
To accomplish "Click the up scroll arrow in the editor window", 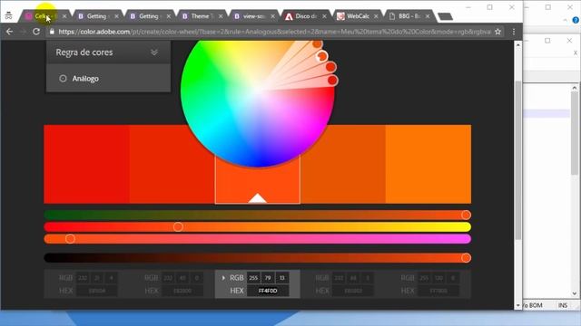I will click(575, 88).
